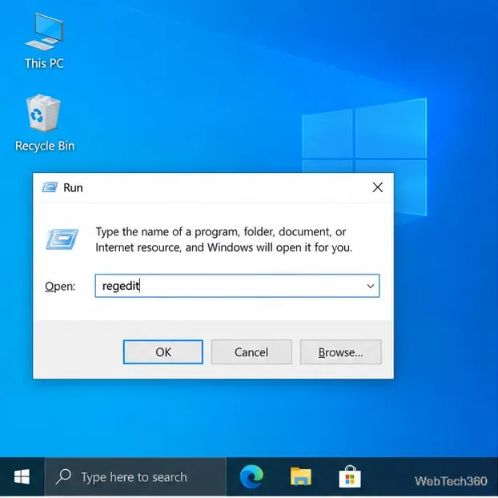This screenshot has height=498, width=498.
Task: Click the Browse... button
Action: (340, 352)
